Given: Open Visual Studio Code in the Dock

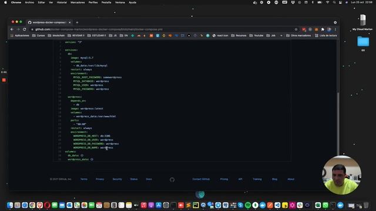Looking at the screenshot, I should [x=277, y=205].
